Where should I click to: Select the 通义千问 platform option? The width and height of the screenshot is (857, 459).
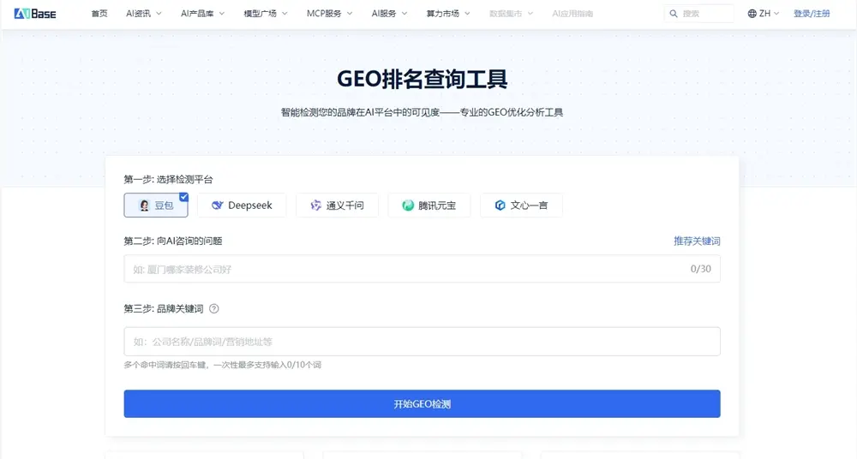click(337, 206)
